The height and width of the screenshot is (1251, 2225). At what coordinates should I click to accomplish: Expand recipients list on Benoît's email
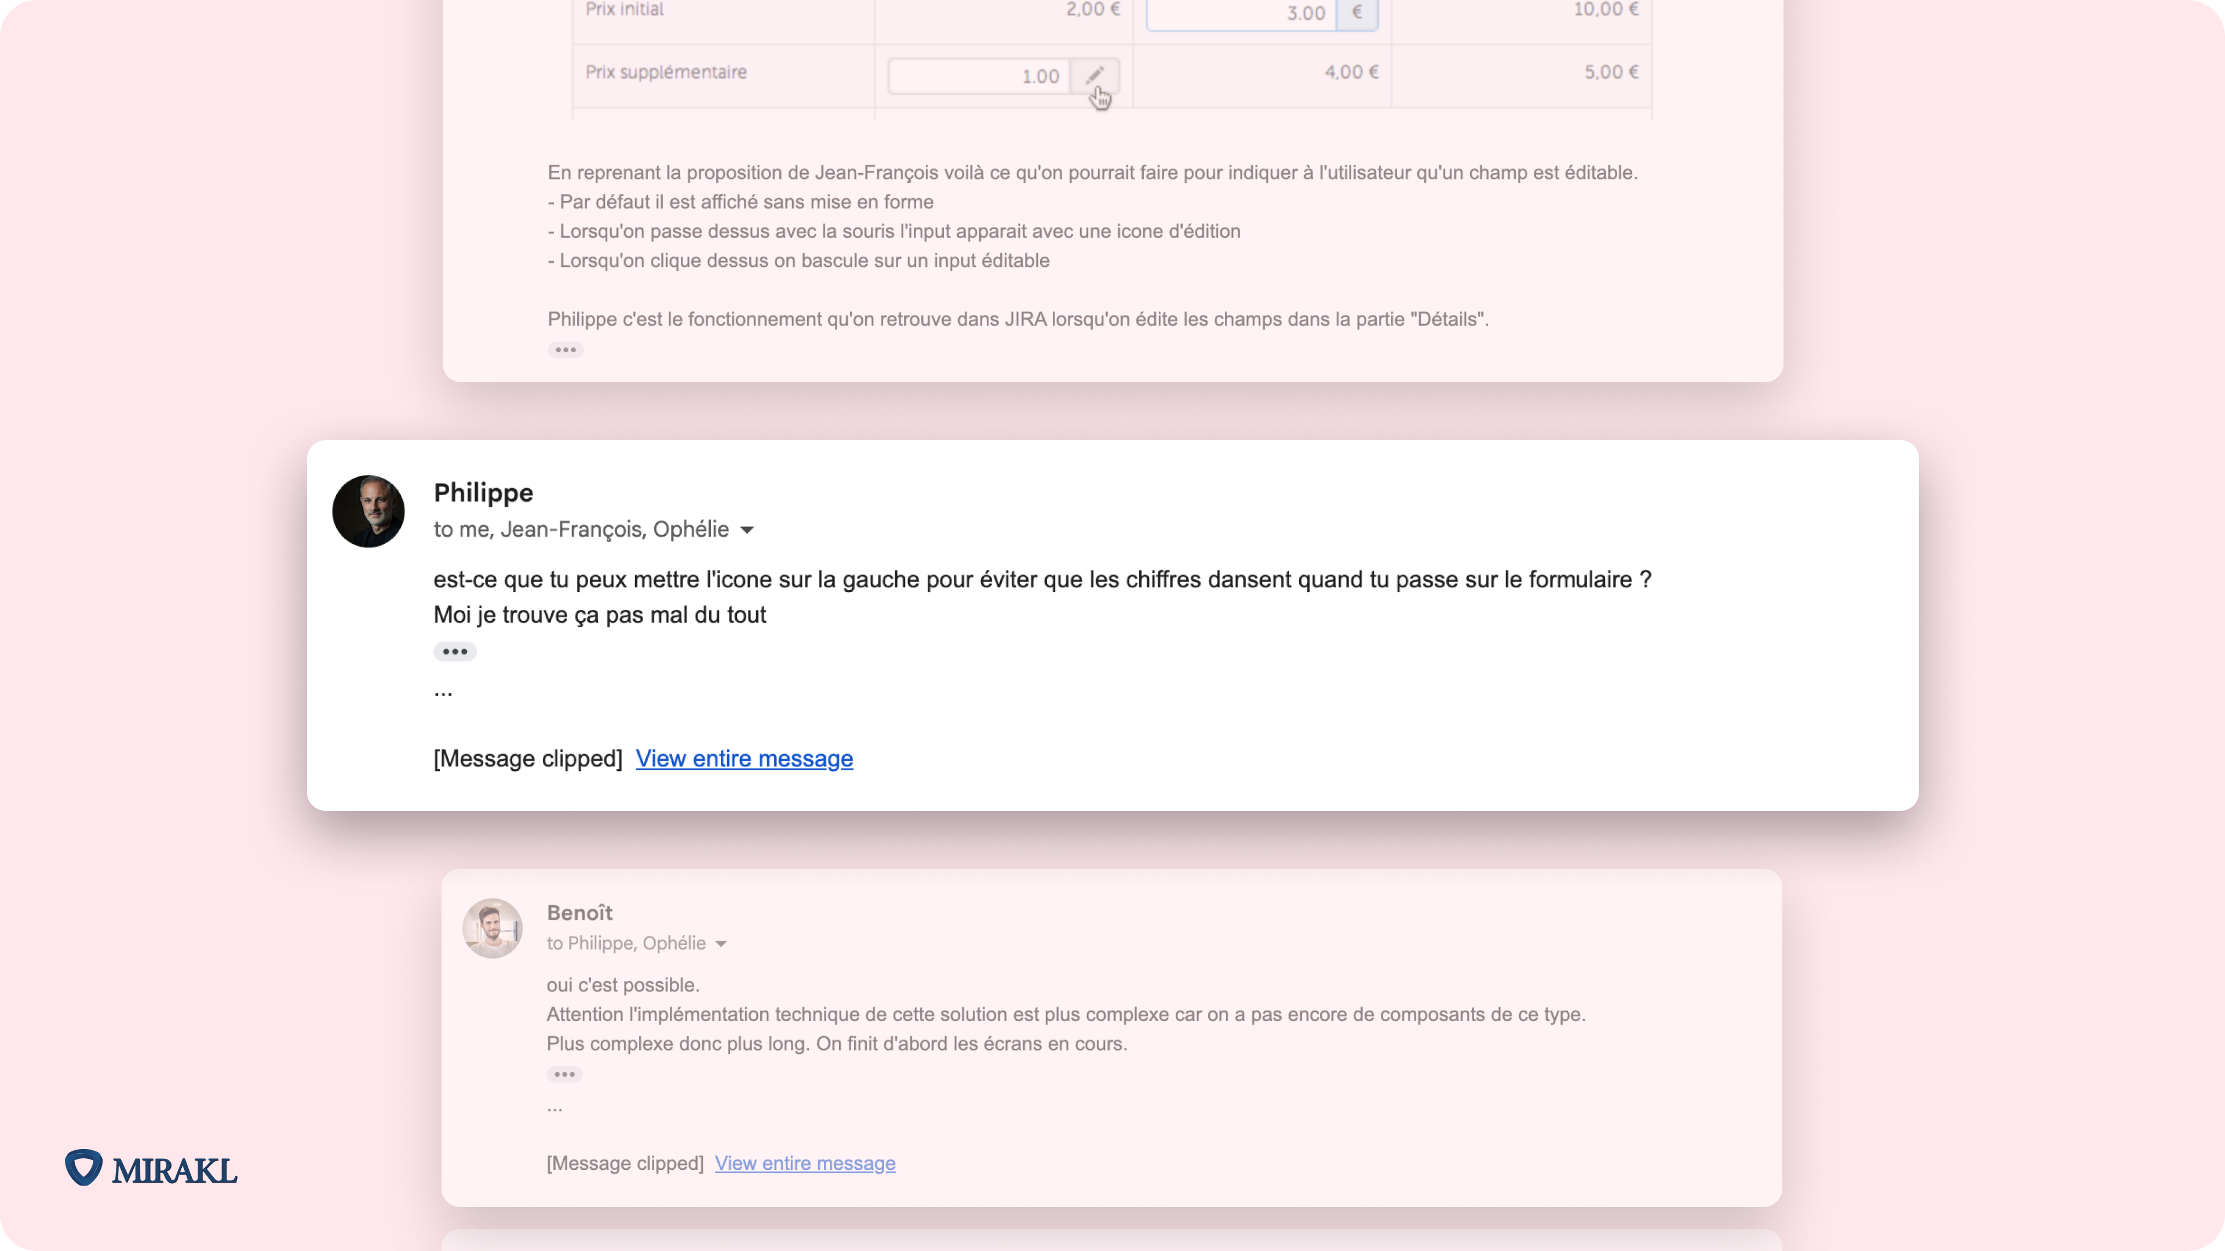721,943
